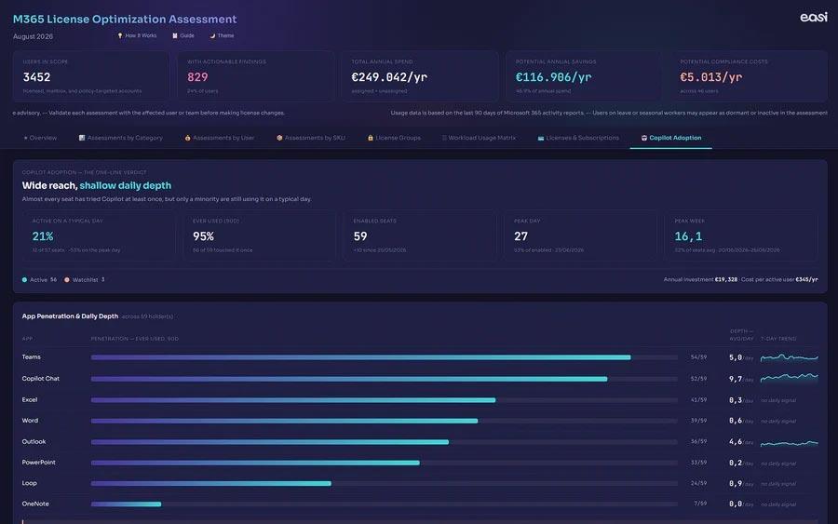Open the Workload Usage Matrix tab
This screenshot has height=524, width=838.
pos(479,138)
